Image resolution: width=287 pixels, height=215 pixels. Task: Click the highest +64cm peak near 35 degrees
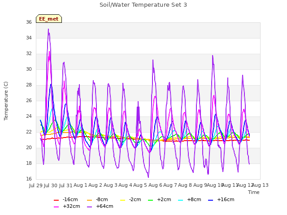point(48,29)
